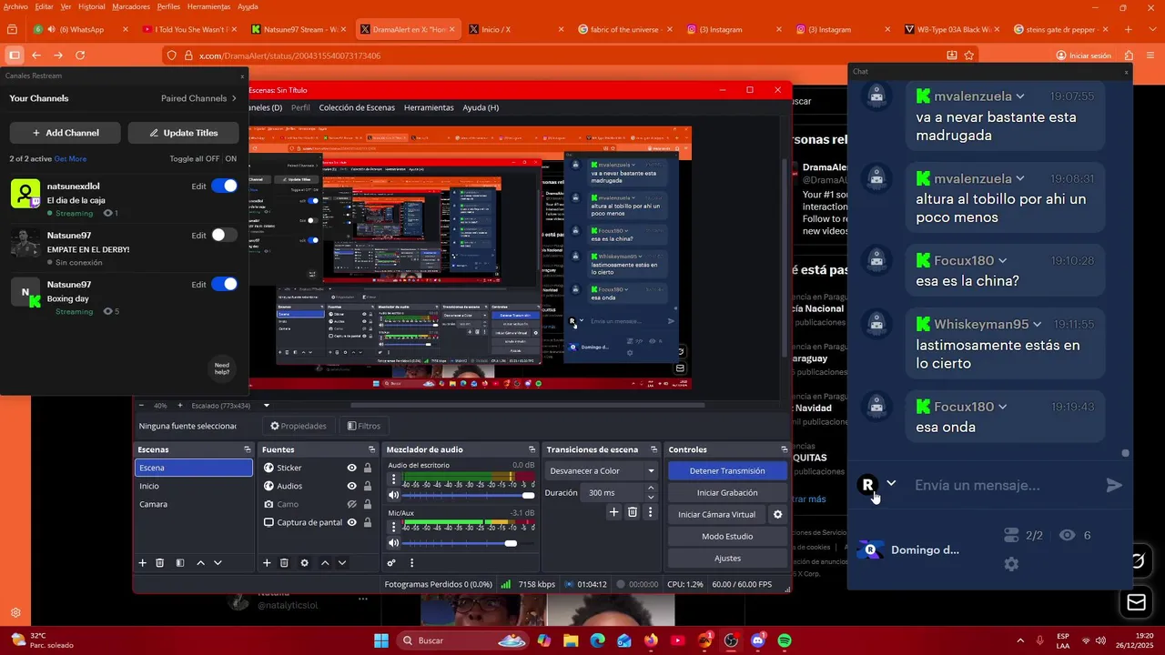The width and height of the screenshot is (1165, 655).
Task: Undock the Fuentes panel
Action: tap(371, 449)
